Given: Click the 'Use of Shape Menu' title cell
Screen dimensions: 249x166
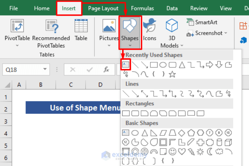Looking at the screenshot, I should click(x=73, y=108).
